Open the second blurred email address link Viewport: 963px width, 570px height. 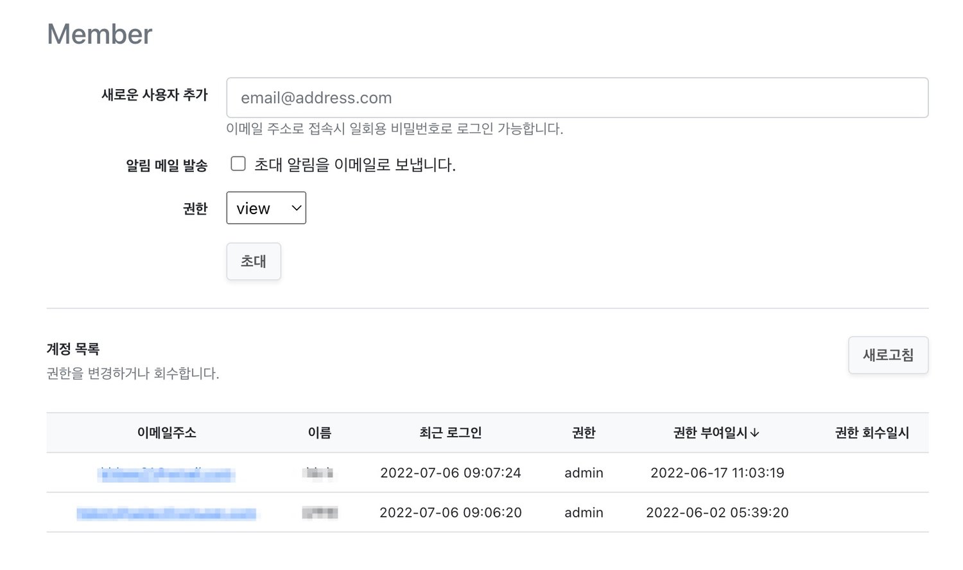(x=166, y=514)
